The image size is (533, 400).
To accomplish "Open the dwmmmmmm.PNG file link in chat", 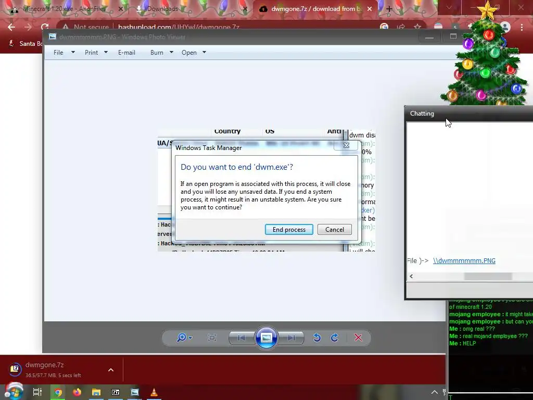I will [464, 260].
